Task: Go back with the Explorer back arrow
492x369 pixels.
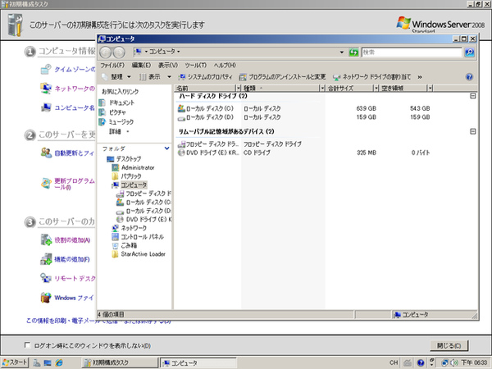Action: (106, 52)
